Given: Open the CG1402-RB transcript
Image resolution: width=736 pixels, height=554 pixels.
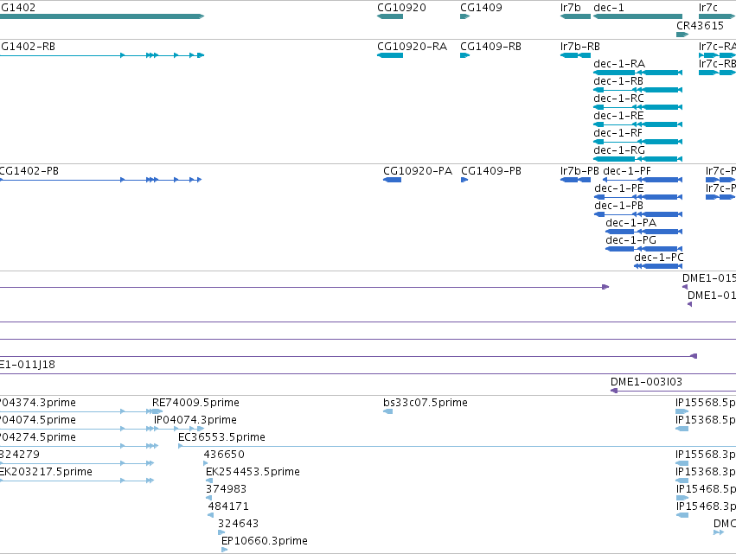Looking at the screenshot, I should coord(101,55).
